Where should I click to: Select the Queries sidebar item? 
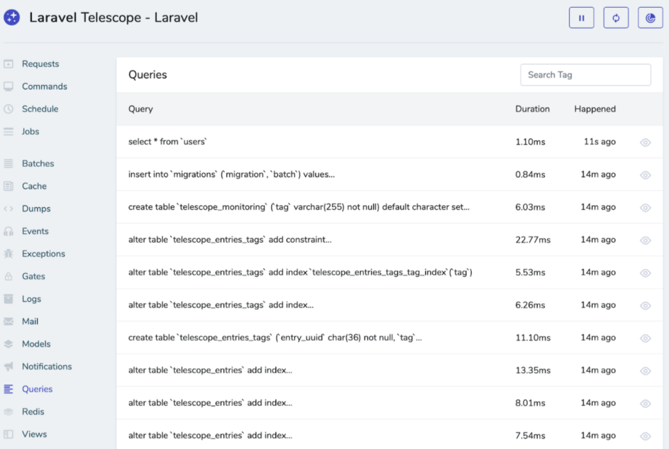click(x=37, y=389)
